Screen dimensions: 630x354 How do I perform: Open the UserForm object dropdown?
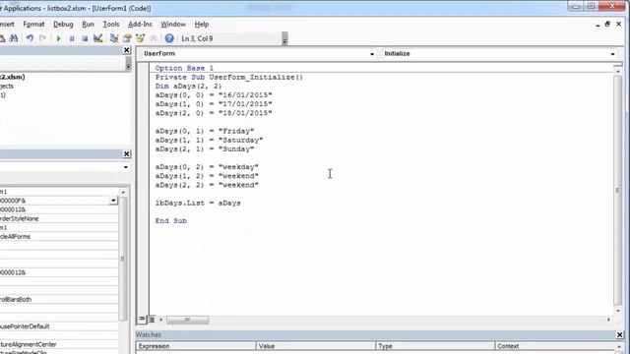click(372, 54)
